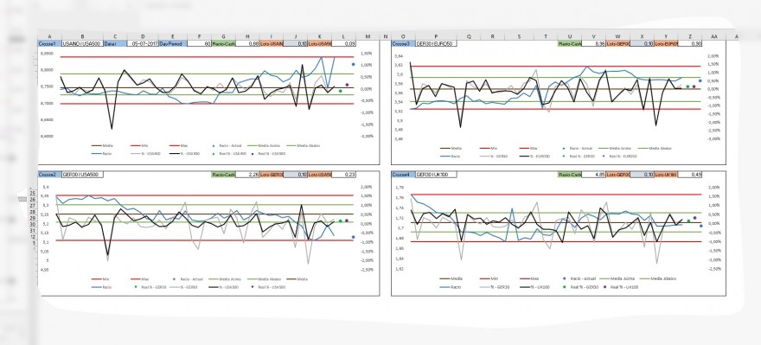Click purple Real % marker in Crosse4 chart
Viewport: 761px width, 345px height.
coord(694,218)
